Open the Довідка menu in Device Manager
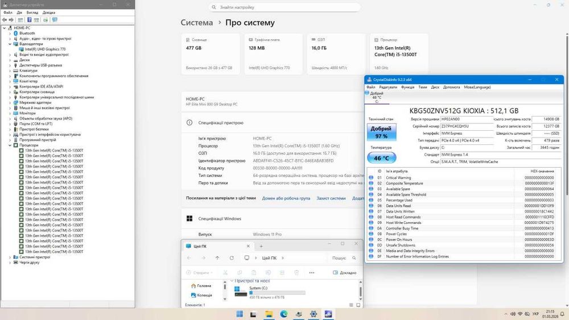This screenshot has height=320, width=569. (48, 13)
